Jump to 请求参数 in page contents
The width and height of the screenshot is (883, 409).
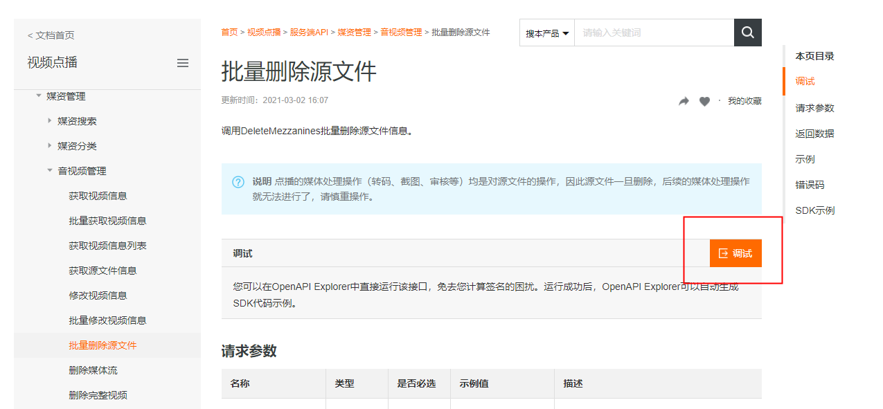point(814,108)
